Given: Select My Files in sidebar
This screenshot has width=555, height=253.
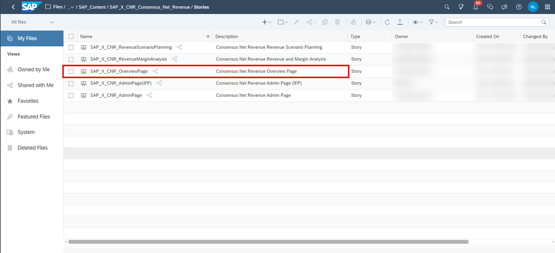Looking at the screenshot, I should [x=32, y=38].
